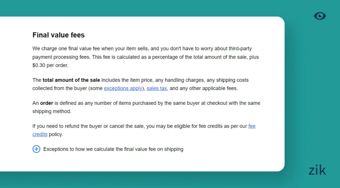The image size is (340, 188).
Task: Click the "Final value fees" heading
Action: [58, 35]
